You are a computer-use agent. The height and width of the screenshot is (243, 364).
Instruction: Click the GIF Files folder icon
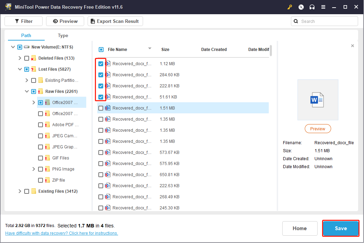(x=47, y=158)
